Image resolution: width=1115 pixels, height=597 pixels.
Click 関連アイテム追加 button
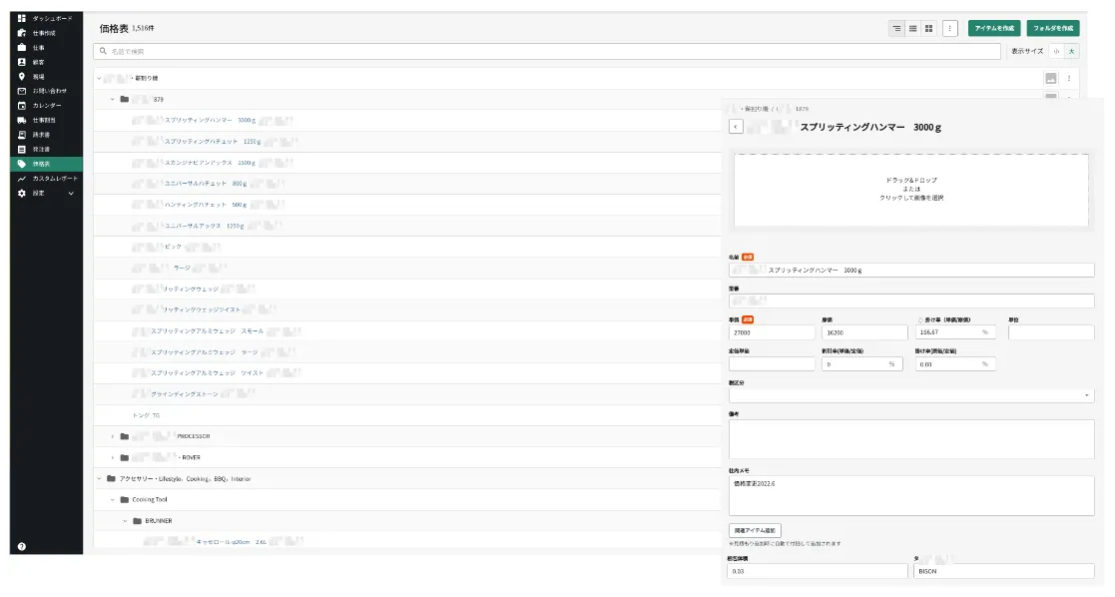[756, 531]
